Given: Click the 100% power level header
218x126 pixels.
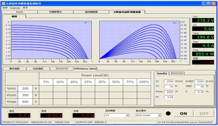Looking at the screenshot, I should (144, 82).
